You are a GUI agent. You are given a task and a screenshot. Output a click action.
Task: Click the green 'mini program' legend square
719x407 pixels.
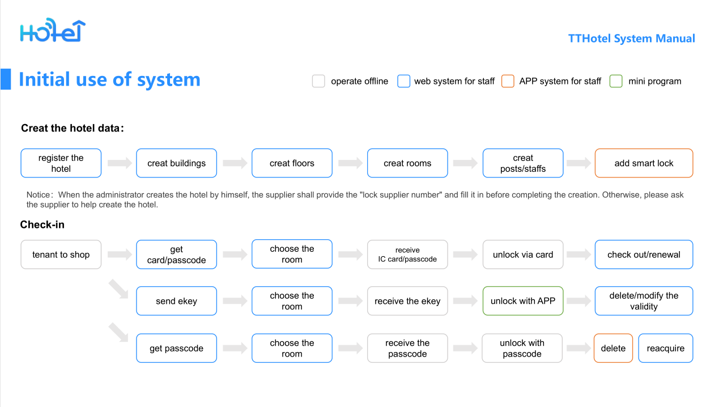coord(616,81)
